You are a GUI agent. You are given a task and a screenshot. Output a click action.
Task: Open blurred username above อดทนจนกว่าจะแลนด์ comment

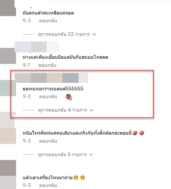point(51,78)
